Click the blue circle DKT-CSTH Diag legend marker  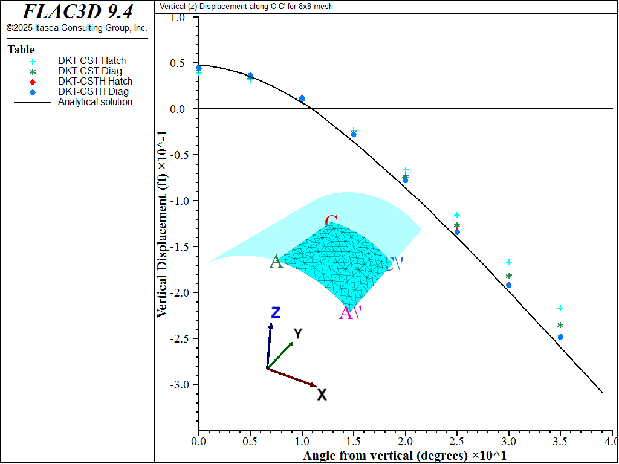point(33,92)
